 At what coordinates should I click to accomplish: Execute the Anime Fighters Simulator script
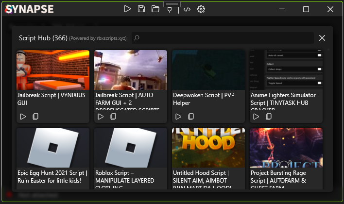[x=256, y=117]
